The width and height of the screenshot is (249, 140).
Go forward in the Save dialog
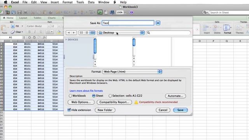[x=74, y=33]
